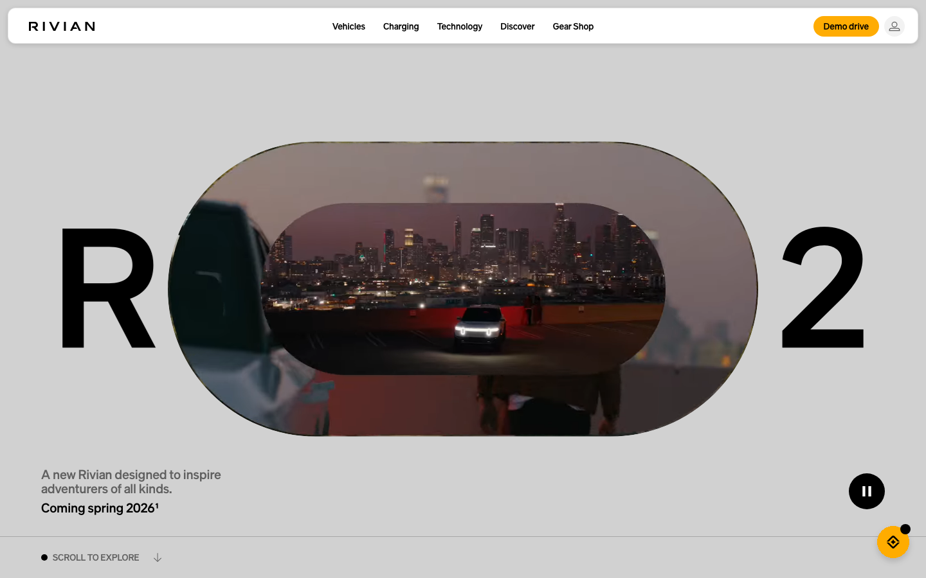Screen dimensions: 926x578
Task: Click the large number 2 heading
Action: (x=823, y=288)
